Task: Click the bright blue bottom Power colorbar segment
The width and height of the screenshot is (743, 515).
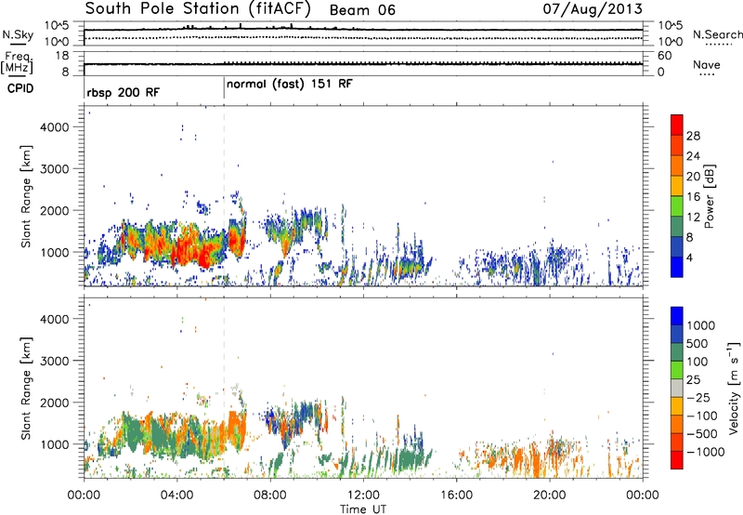Action: 677,267
